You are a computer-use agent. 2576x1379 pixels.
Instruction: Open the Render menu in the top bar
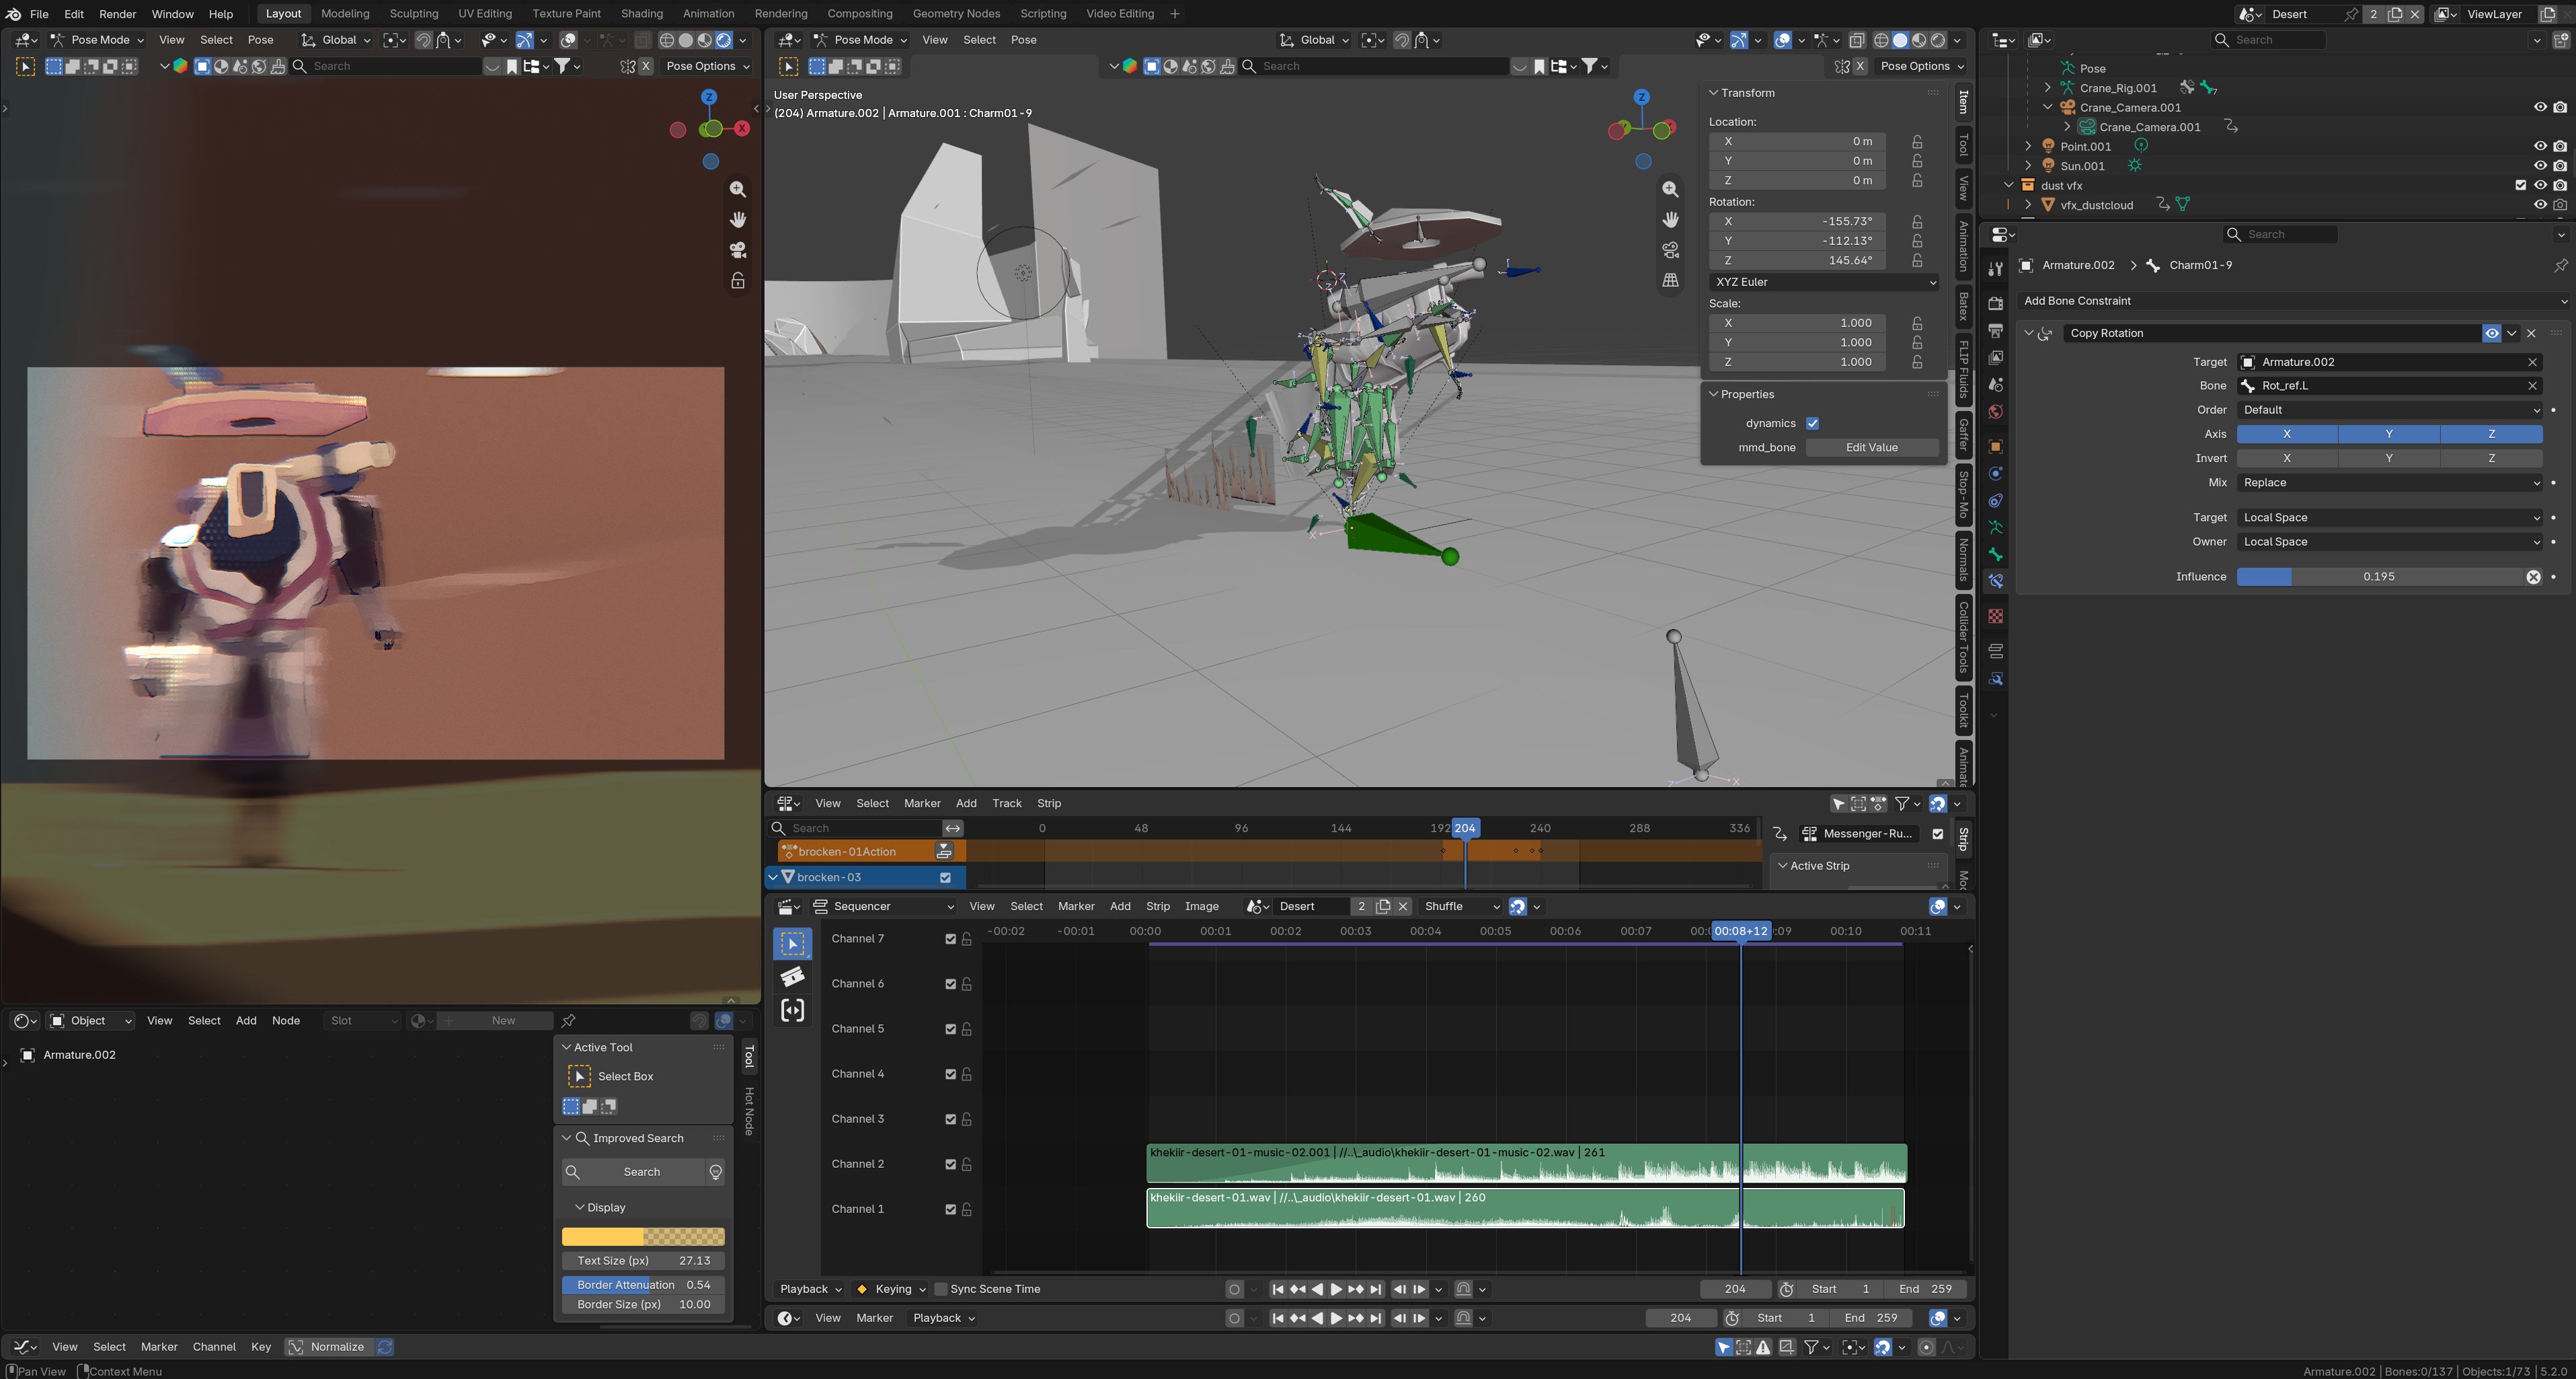[x=117, y=14]
